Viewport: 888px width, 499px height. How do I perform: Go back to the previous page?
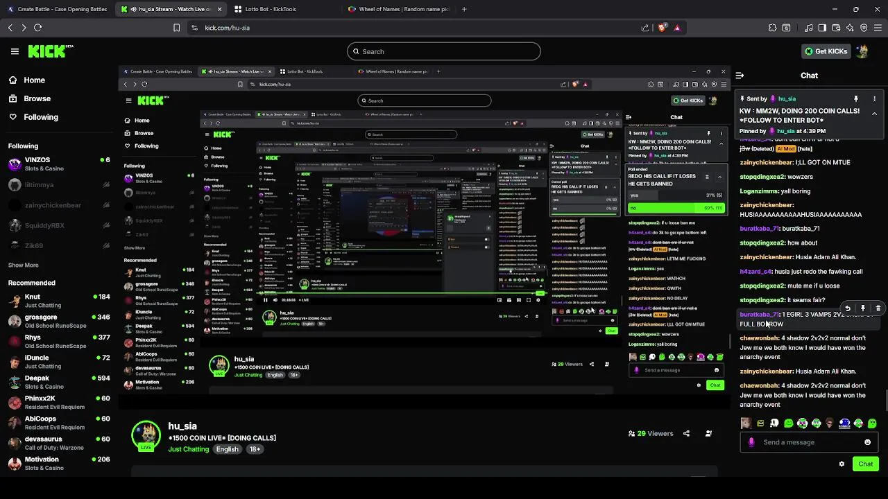pyautogui.click(x=10, y=28)
